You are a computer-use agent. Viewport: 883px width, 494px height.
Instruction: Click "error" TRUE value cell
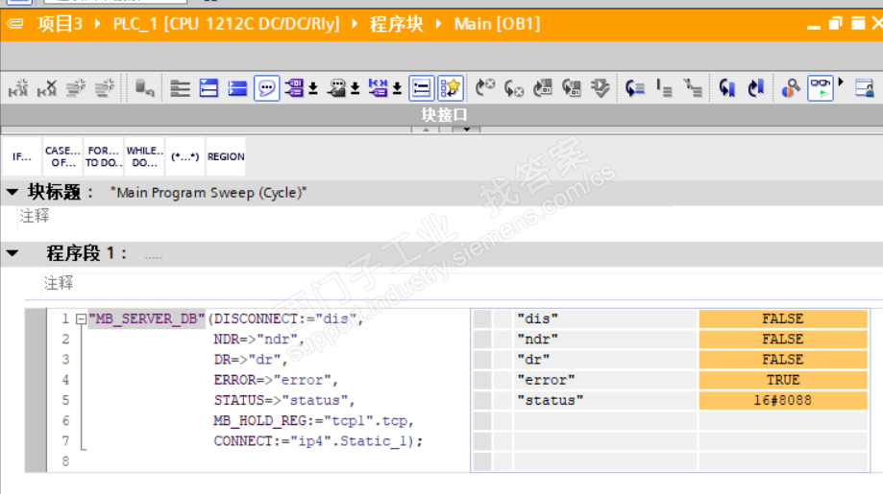point(783,380)
